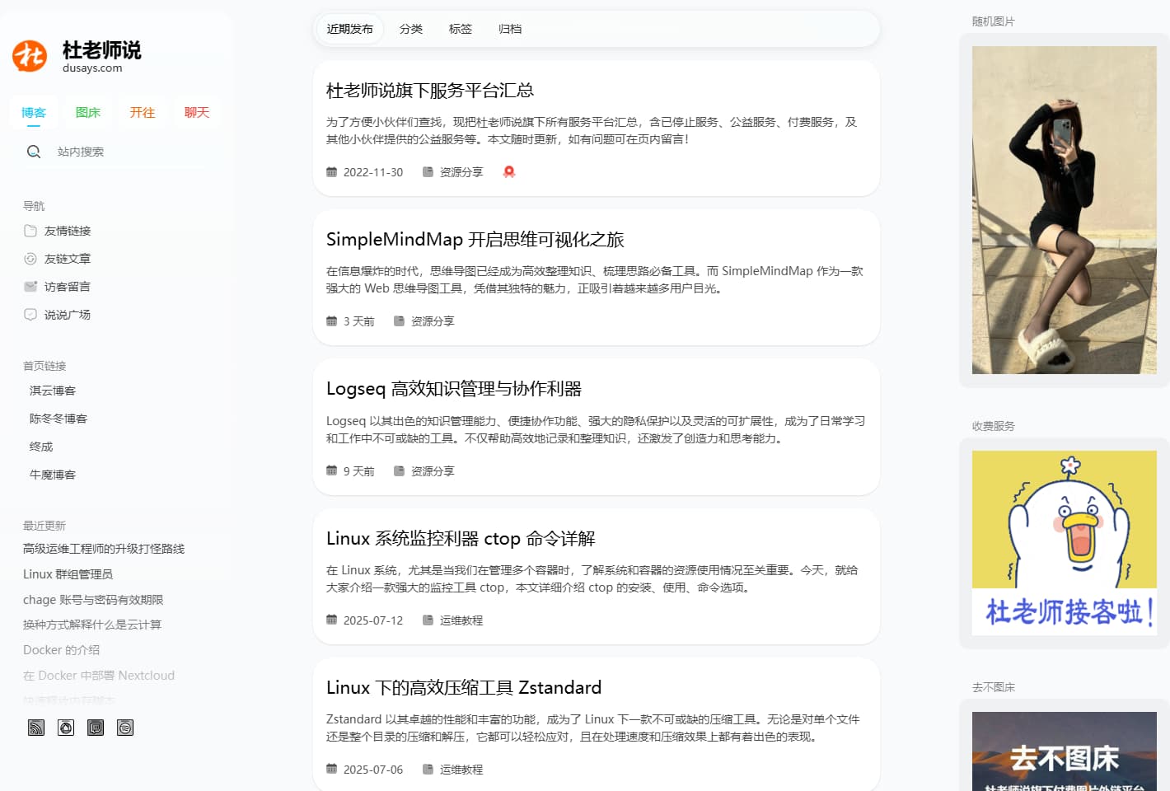Screen dimensions: 1170x791
Task: Click the 随机图片 photo thumbnail
Action: point(1064,211)
